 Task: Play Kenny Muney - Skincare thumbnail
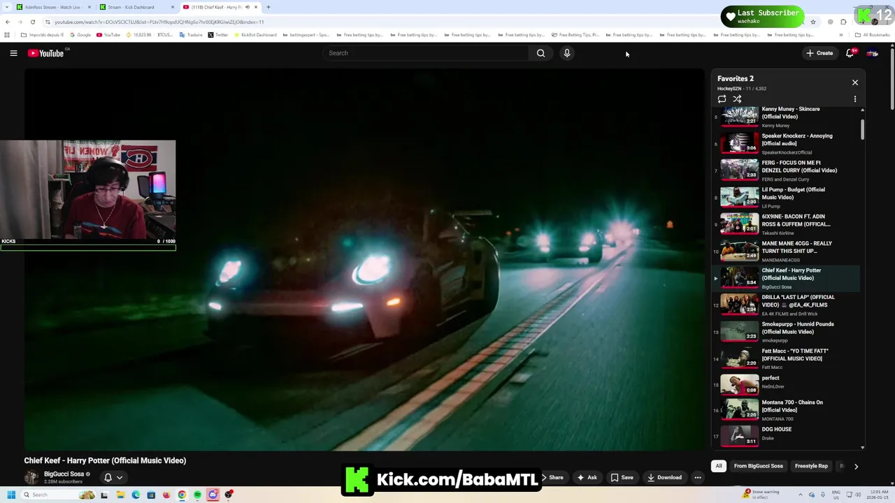point(739,117)
